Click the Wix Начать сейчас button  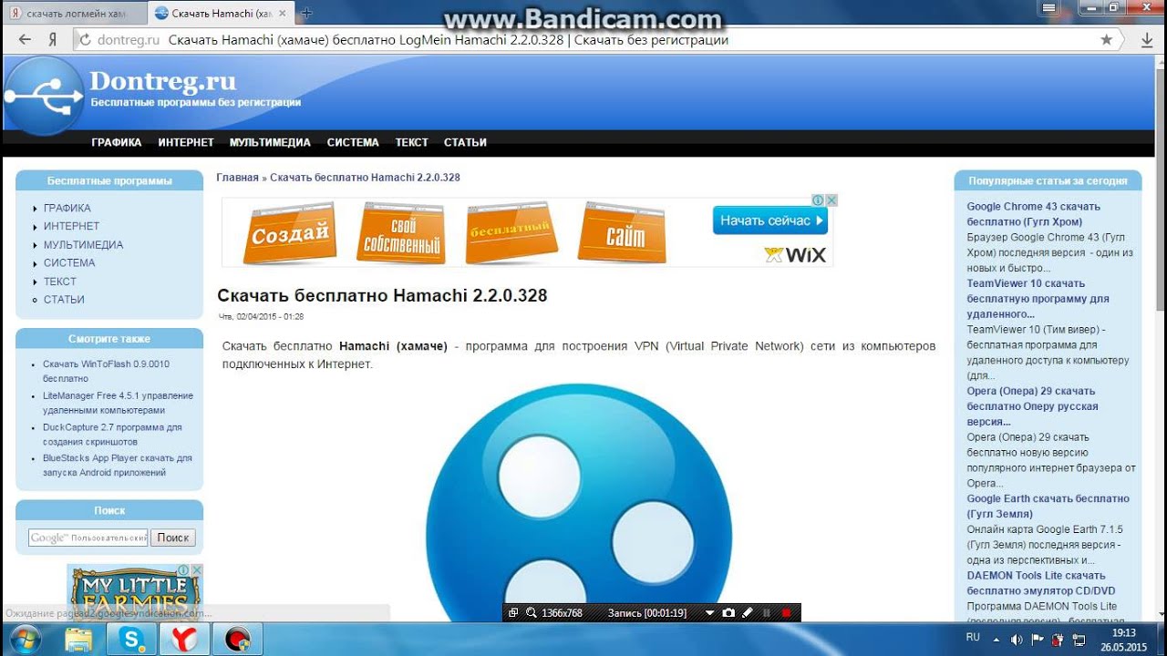[770, 220]
